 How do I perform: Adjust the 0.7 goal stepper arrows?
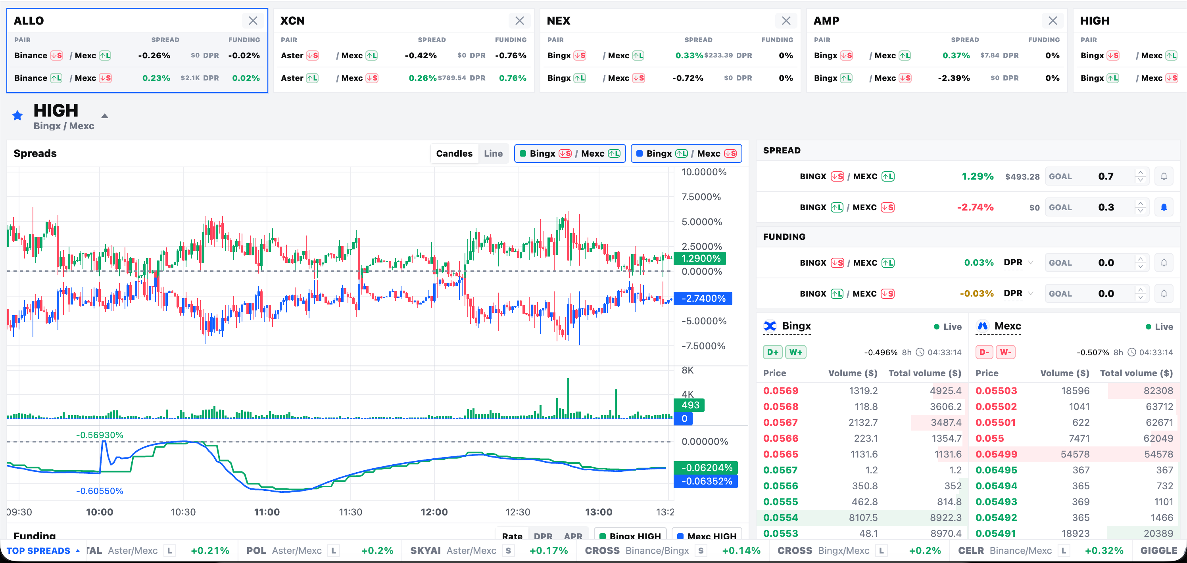point(1141,176)
